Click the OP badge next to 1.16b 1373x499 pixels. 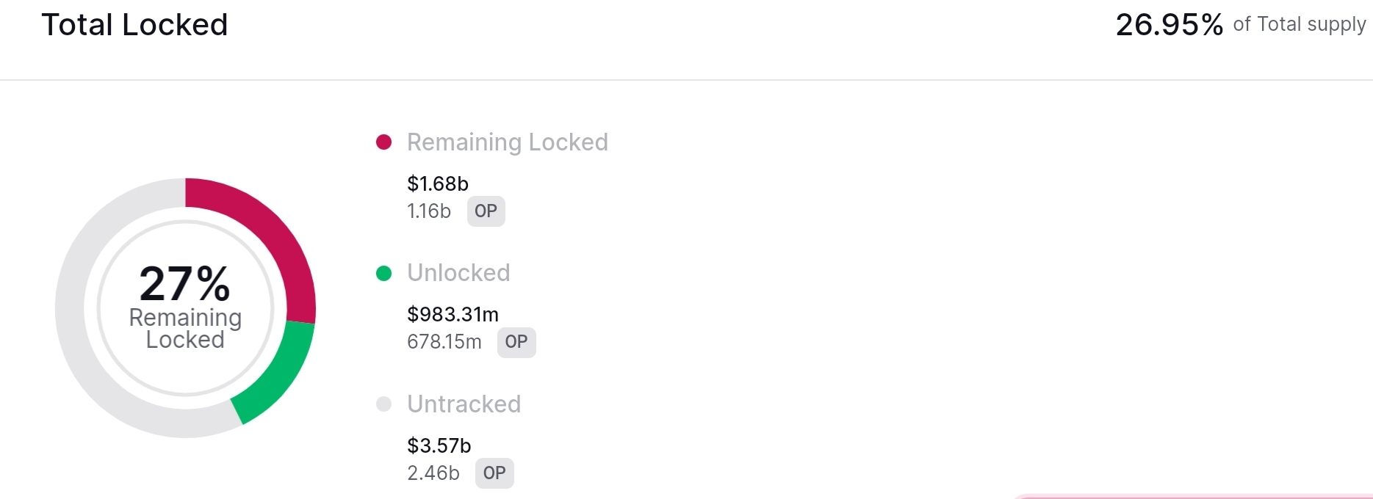pyautogui.click(x=486, y=211)
